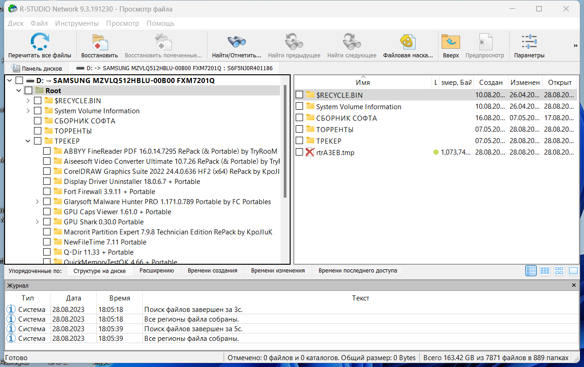Open the Parameters sliders icon
The image size is (584, 367).
[529, 42]
